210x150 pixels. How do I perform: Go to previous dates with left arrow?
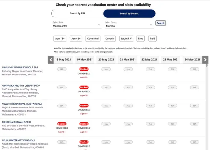pyautogui.click(x=51, y=60)
